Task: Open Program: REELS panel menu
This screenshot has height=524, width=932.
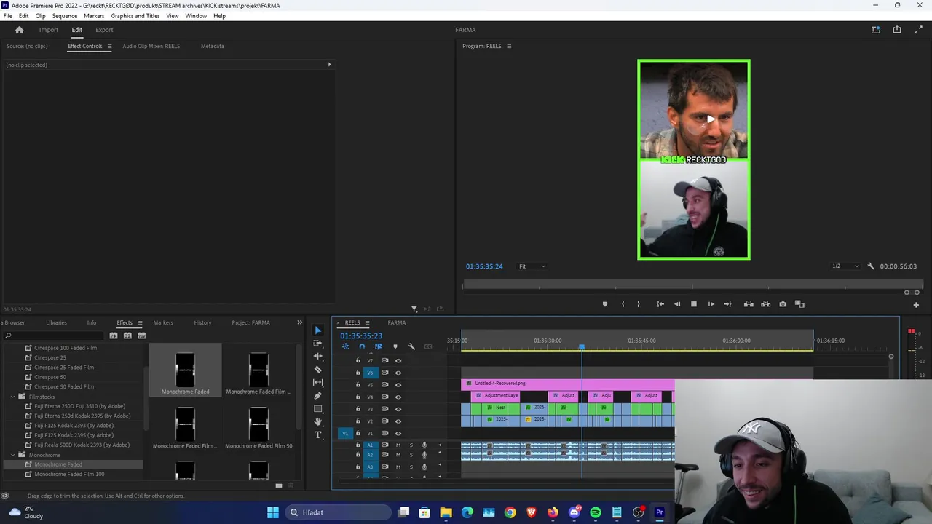Action: (509, 46)
